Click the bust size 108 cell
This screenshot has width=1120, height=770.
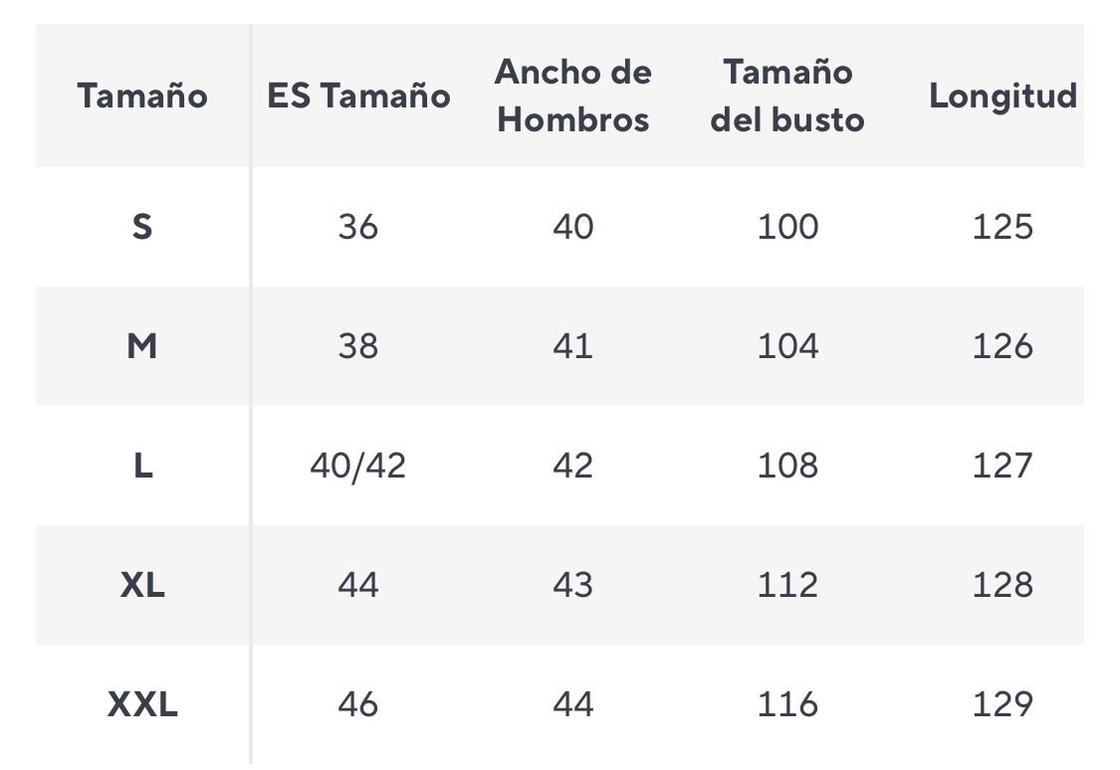point(787,466)
